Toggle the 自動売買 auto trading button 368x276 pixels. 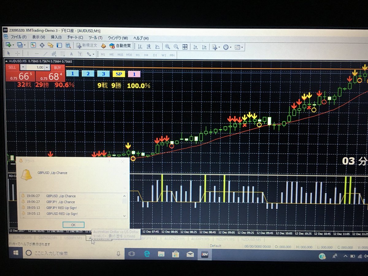coord(120,46)
